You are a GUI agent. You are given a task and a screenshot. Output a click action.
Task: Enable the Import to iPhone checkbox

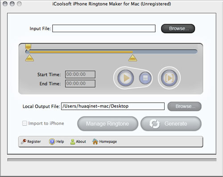point(25,123)
